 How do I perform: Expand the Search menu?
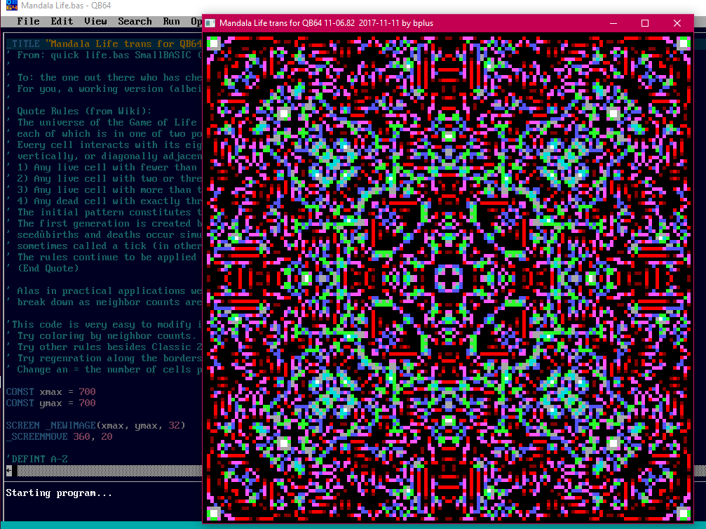tap(135, 21)
